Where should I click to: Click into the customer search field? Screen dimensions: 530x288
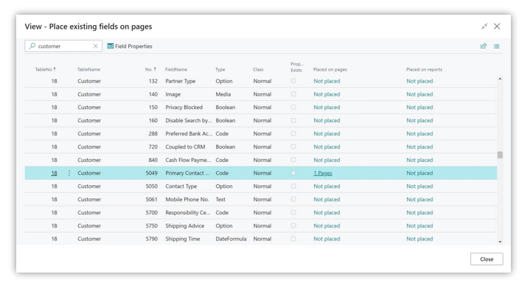[x=63, y=46]
